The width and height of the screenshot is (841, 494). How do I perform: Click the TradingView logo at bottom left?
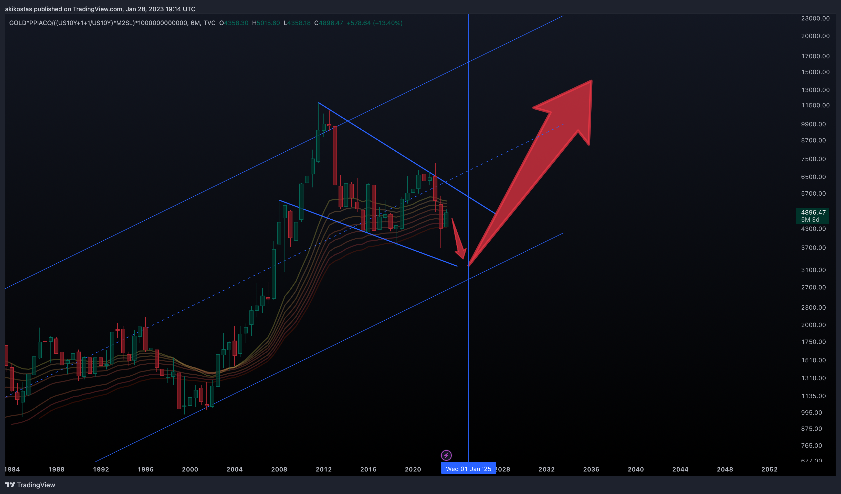30,485
